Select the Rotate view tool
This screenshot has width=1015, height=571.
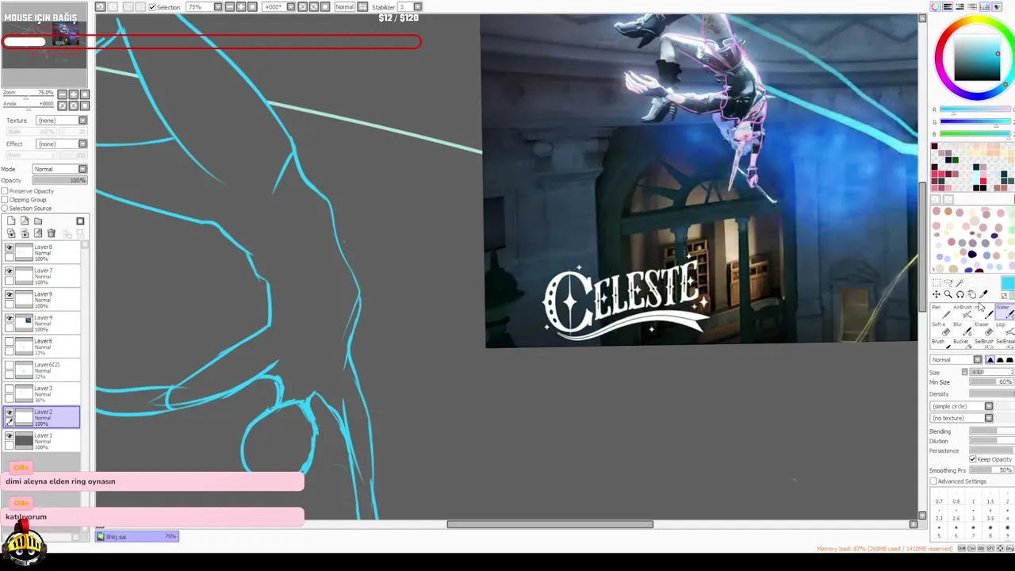click(959, 295)
